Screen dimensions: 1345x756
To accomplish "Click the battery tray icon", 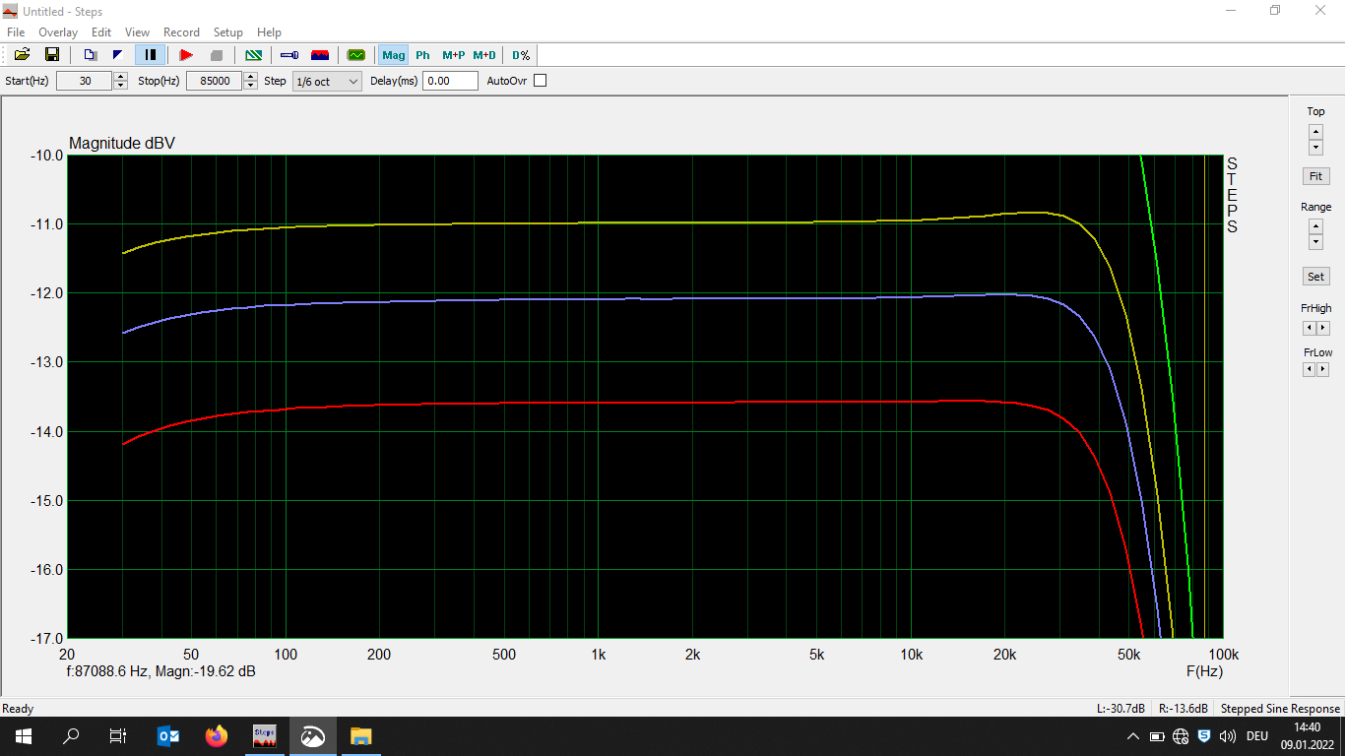I will 1157,736.
